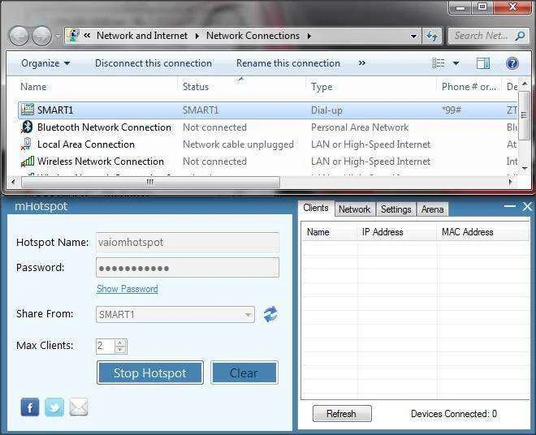
Task: Click the Bluetooth Network Connection icon
Action: (x=28, y=127)
